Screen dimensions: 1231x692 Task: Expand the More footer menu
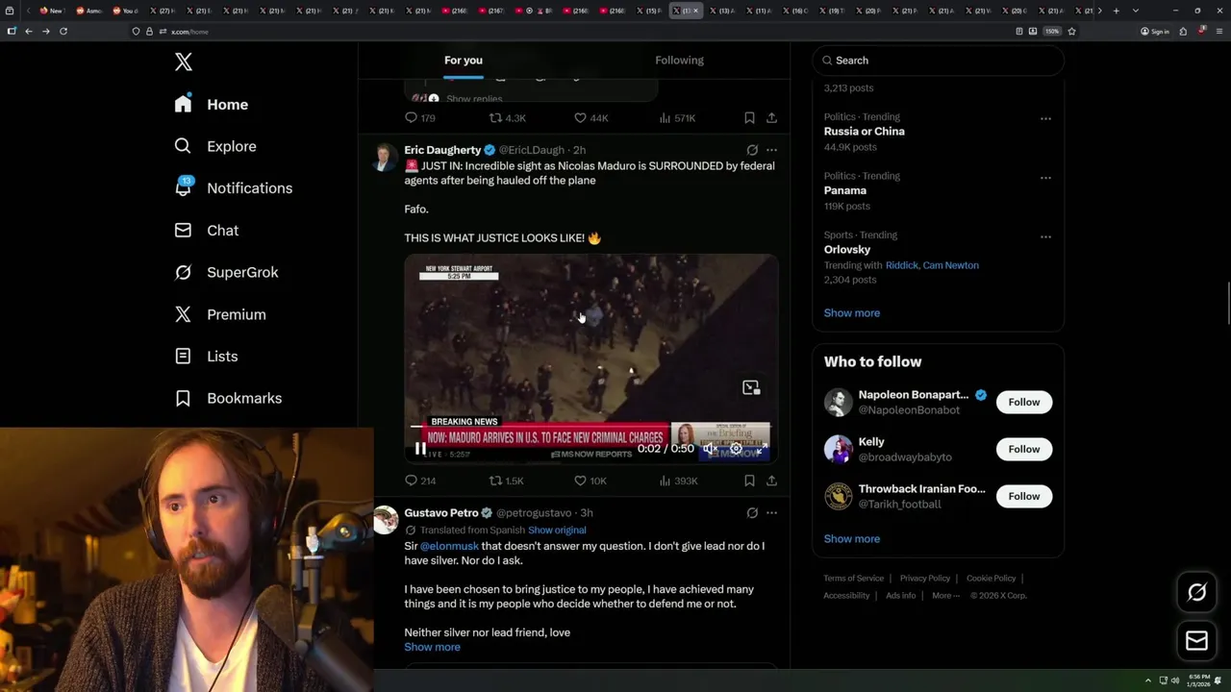click(943, 596)
